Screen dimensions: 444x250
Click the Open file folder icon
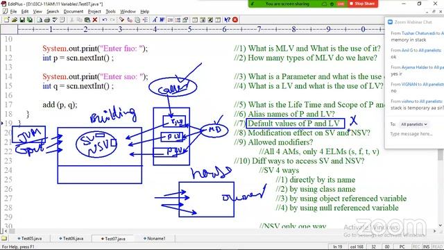point(14,20)
